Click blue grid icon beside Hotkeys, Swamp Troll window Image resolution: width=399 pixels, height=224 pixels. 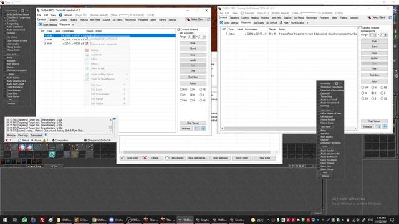click(385, 126)
